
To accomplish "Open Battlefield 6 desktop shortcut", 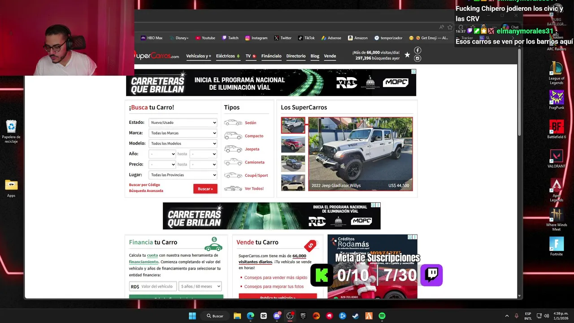I will click(557, 129).
